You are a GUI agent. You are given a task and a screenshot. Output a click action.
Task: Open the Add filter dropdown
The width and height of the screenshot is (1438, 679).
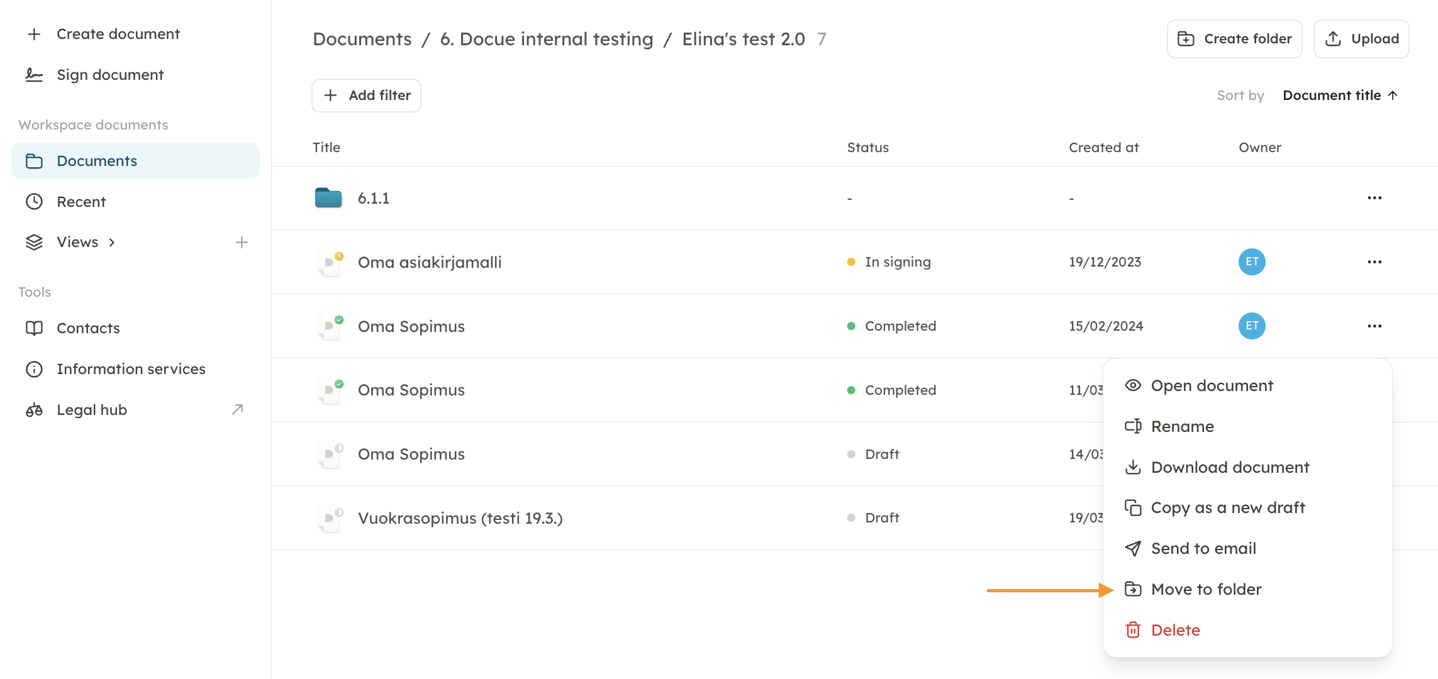(x=366, y=96)
